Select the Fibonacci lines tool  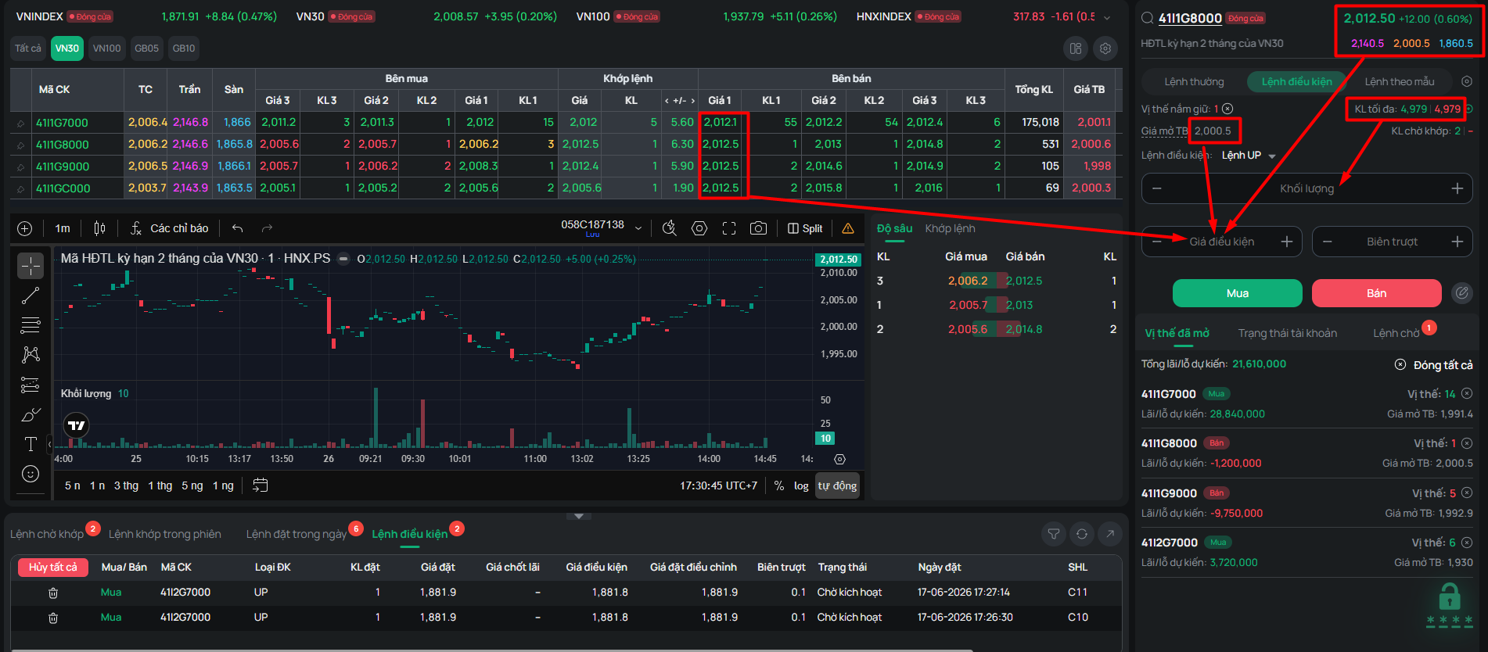pos(31,325)
